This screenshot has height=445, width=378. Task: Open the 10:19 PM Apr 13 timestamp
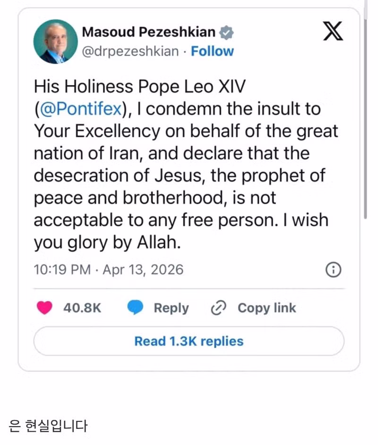(x=109, y=270)
